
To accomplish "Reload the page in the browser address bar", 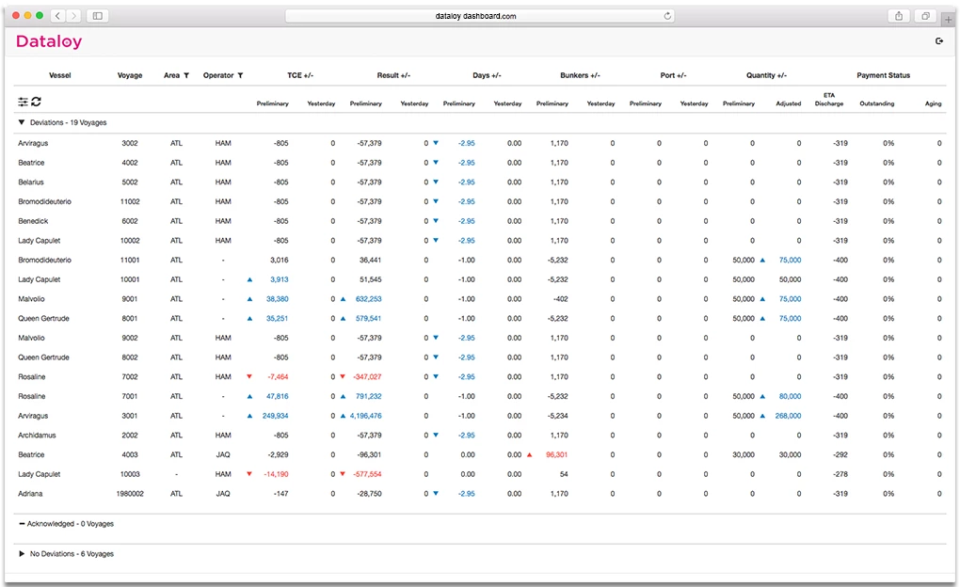I will click(x=667, y=16).
